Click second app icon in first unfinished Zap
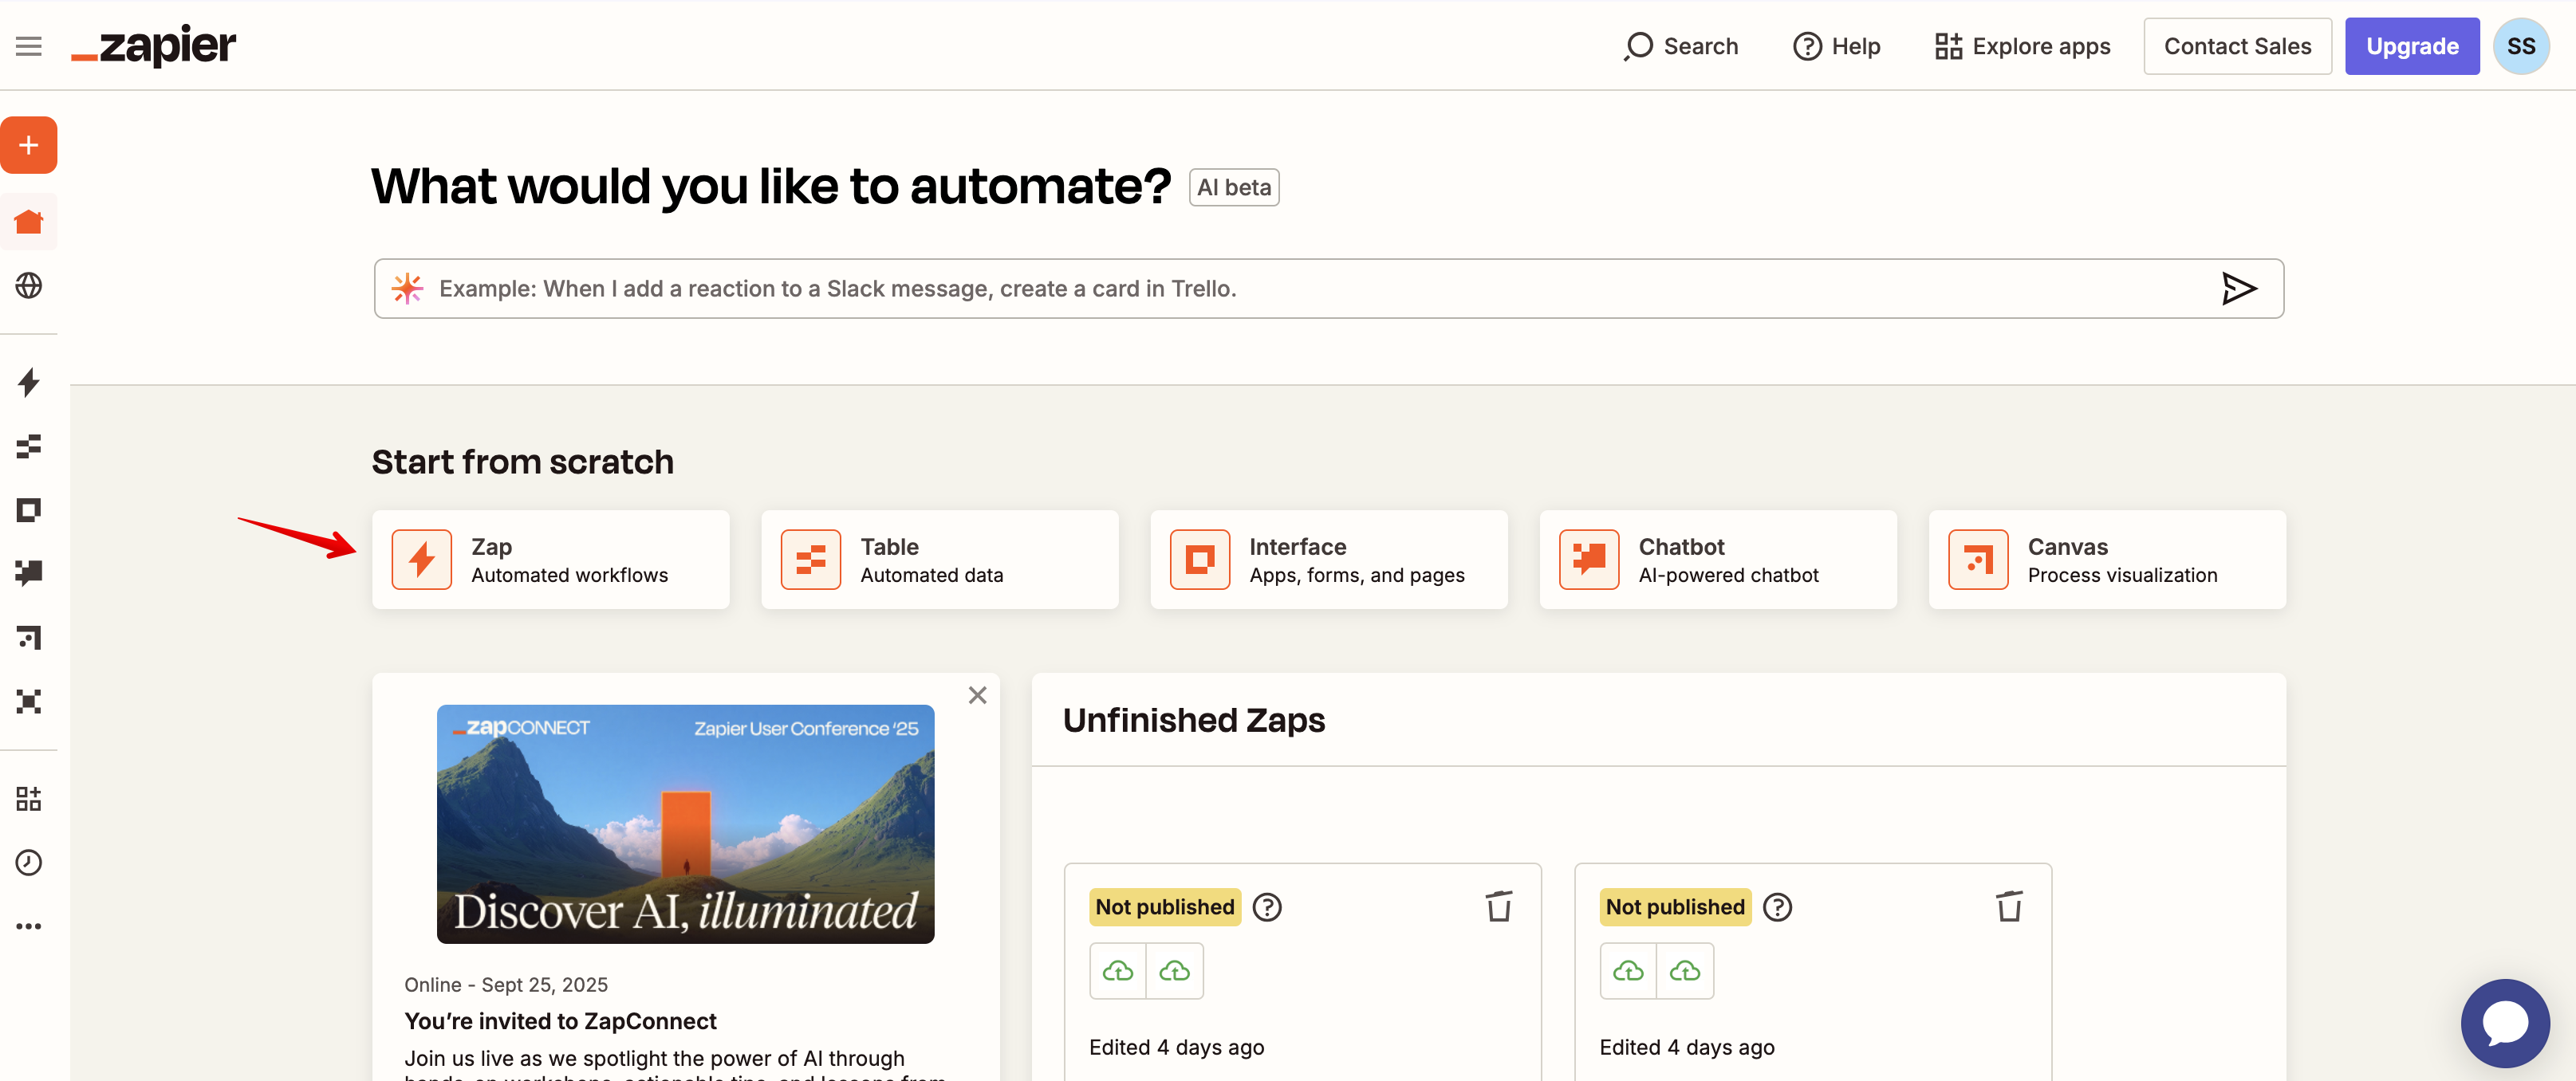 tap(1174, 971)
